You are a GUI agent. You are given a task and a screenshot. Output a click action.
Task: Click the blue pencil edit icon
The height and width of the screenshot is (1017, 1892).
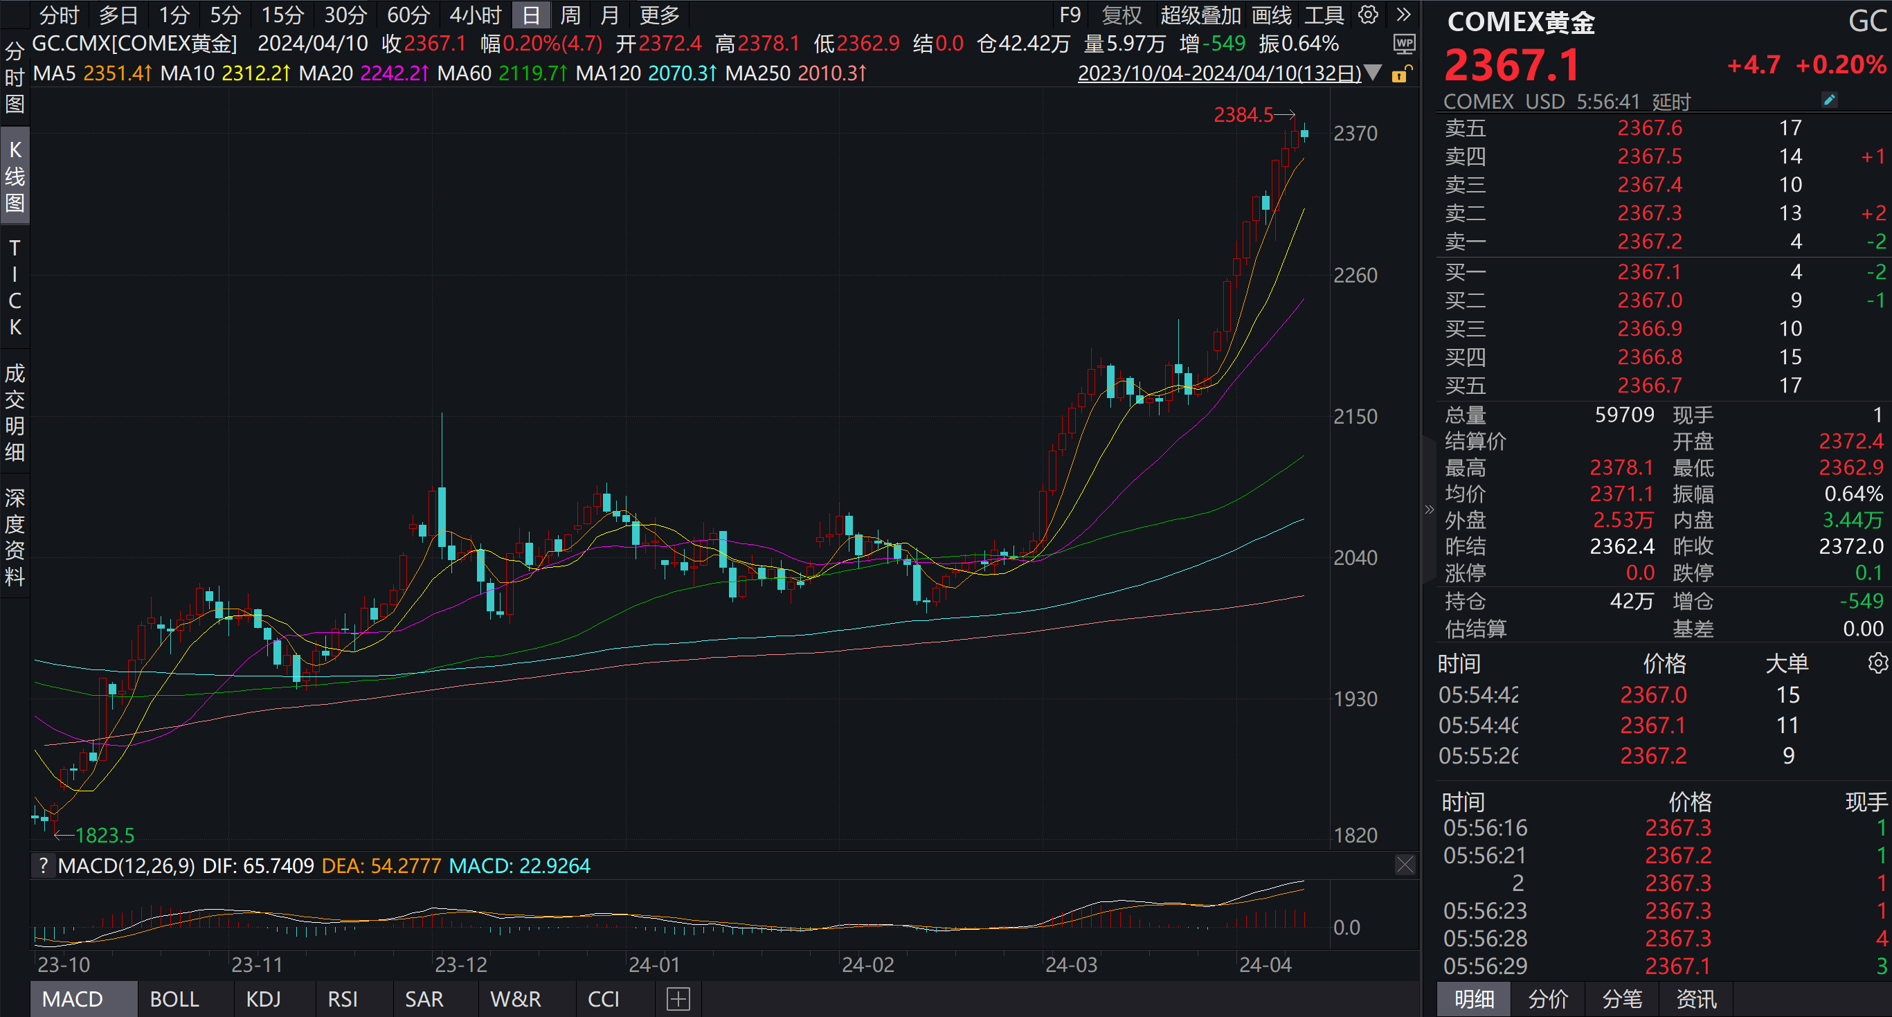(1829, 100)
